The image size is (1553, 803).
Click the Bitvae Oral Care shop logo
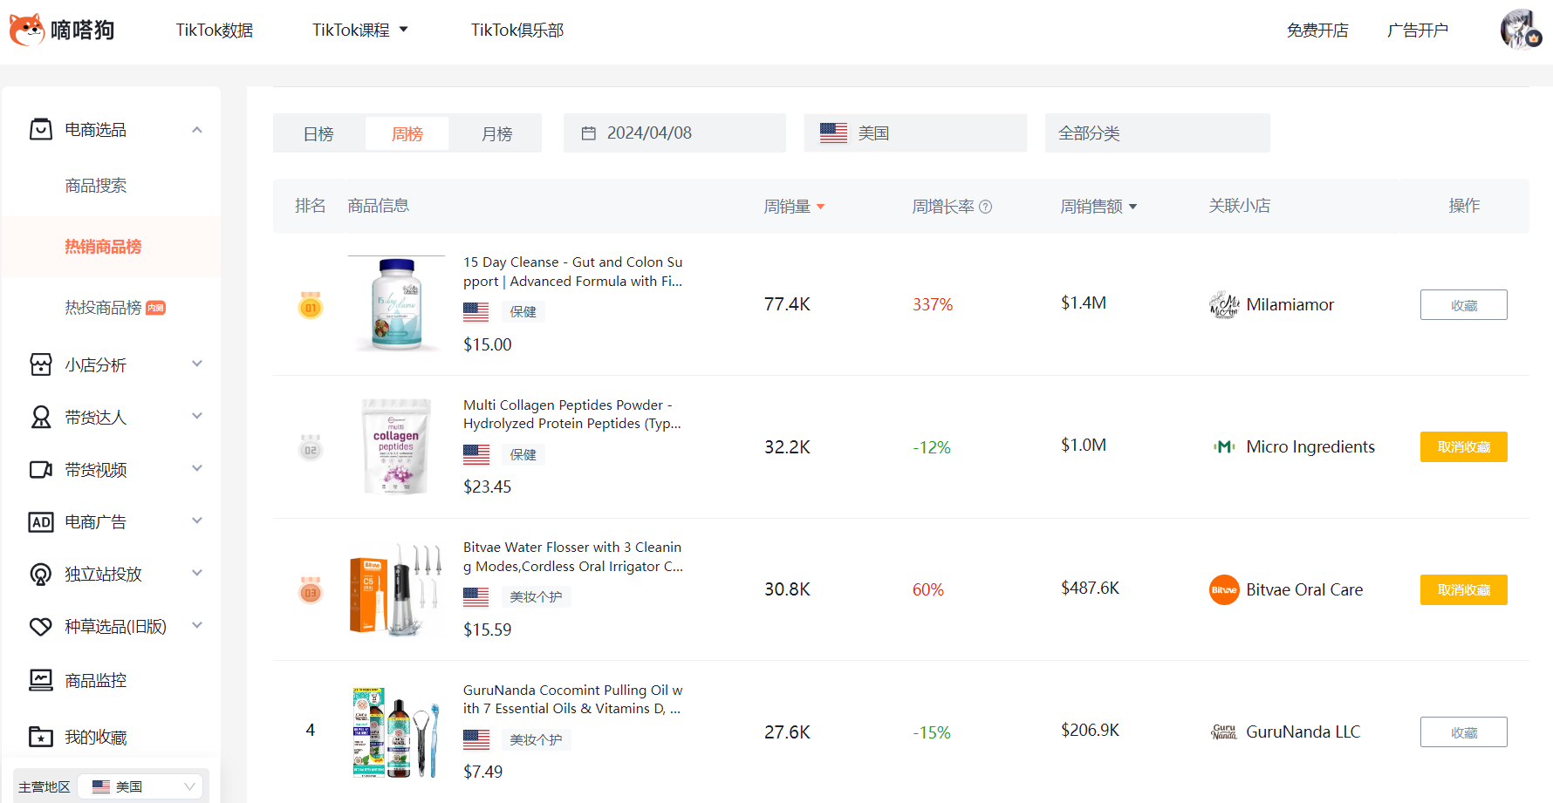1224,589
